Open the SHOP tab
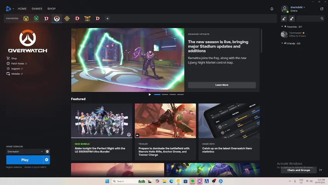 pyautogui.click(x=52, y=8)
